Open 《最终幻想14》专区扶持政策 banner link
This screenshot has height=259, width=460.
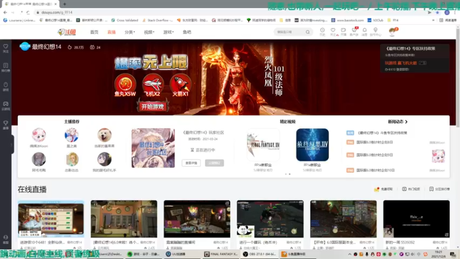click(x=411, y=48)
